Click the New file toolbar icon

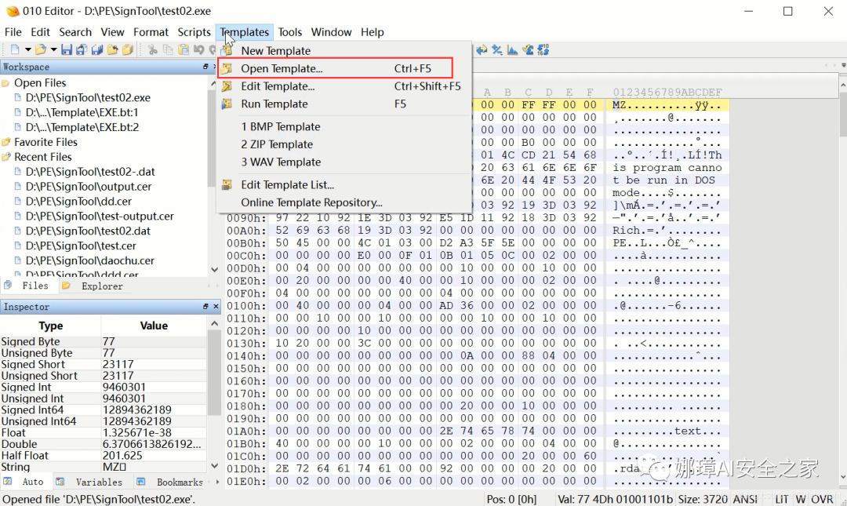[15, 49]
